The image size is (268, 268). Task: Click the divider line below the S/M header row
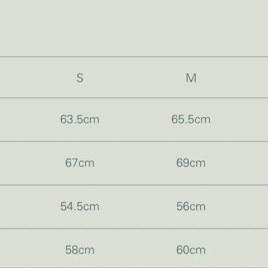pos(134,98)
